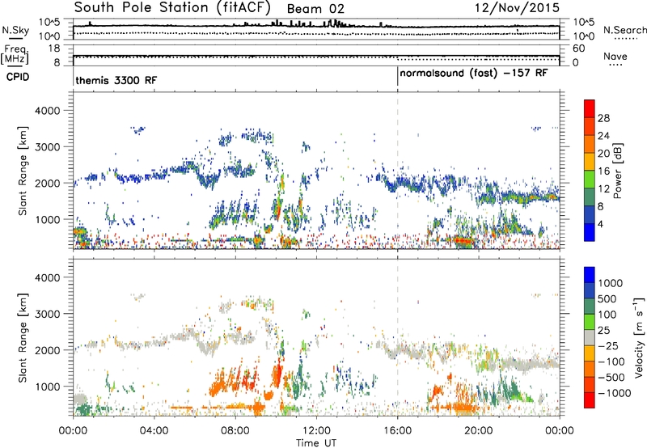
Task: Click the '12' tick on Power colorbar
Action: (x=603, y=189)
